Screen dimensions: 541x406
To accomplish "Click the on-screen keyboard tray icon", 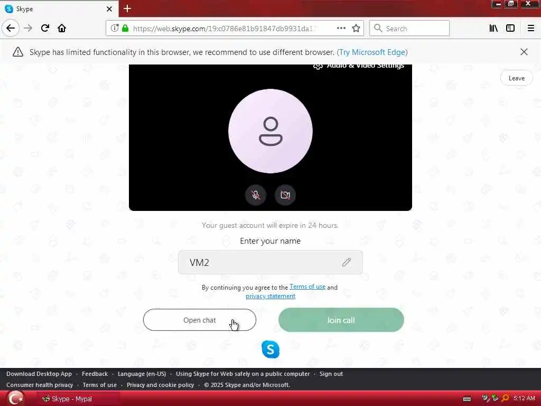I will click(x=467, y=399).
